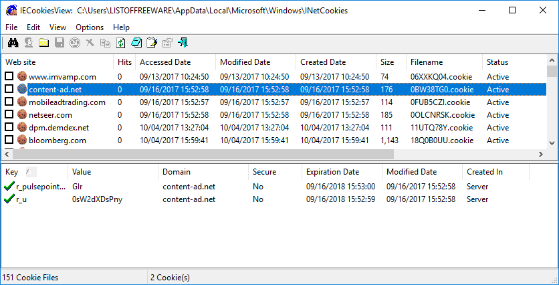Viewport: 559px width, 285px height.
Task: Click the floppy disk Save icon
Action: pyautogui.click(x=60, y=43)
